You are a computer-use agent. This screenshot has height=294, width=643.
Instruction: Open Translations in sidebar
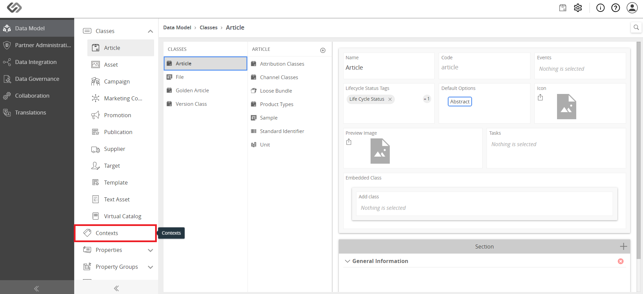click(x=37, y=112)
